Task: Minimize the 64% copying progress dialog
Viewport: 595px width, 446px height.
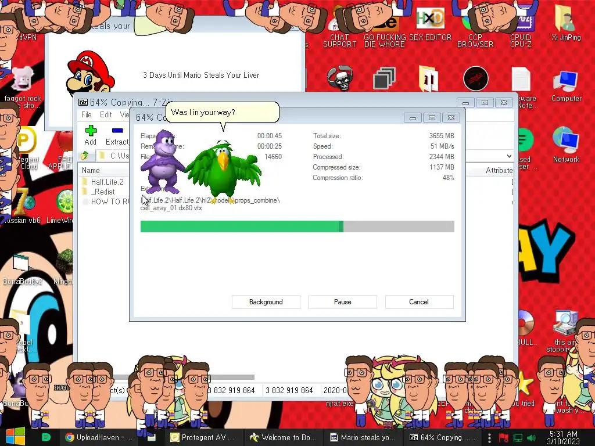Action: (x=413, y=118)
